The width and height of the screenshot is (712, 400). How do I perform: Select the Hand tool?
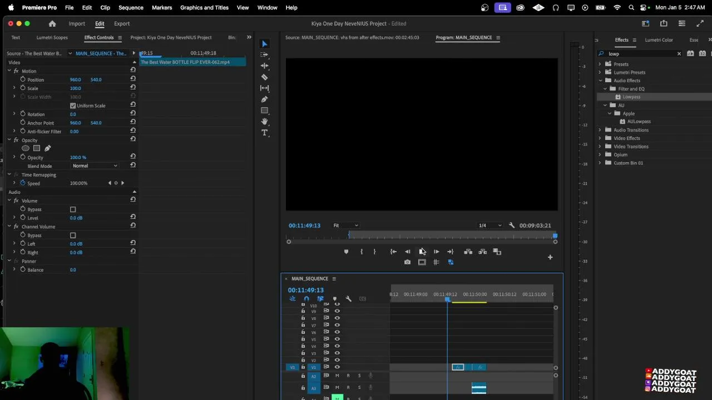(x=265, y=121)
